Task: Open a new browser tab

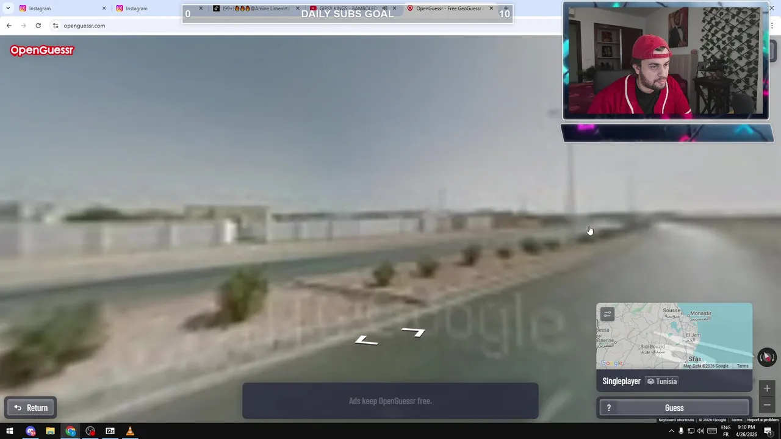Action: click(505, 9)
